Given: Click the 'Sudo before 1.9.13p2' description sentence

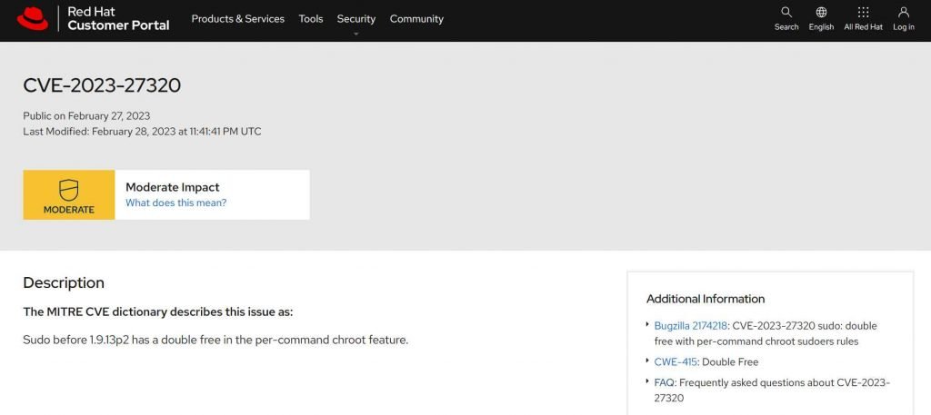Looking at the screenshot, I should click(x=215, y=341).
